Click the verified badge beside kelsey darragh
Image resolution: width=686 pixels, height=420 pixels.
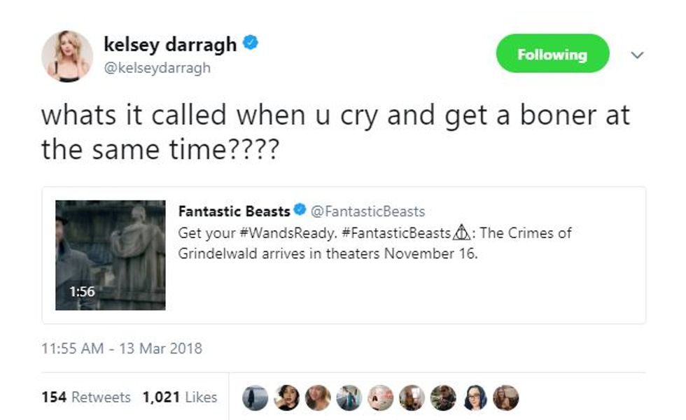pyautogui.click(x=250, y=44)
